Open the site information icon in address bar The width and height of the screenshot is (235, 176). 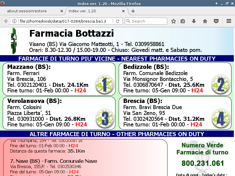click(x=14, y=21)
